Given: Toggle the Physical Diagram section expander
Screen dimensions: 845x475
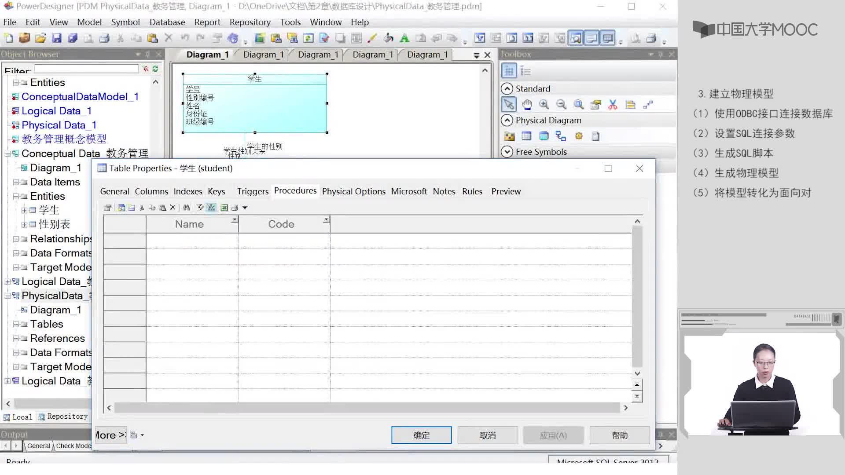Looking at the screenshot, I should pyautogui.click(x=507, y=120).
